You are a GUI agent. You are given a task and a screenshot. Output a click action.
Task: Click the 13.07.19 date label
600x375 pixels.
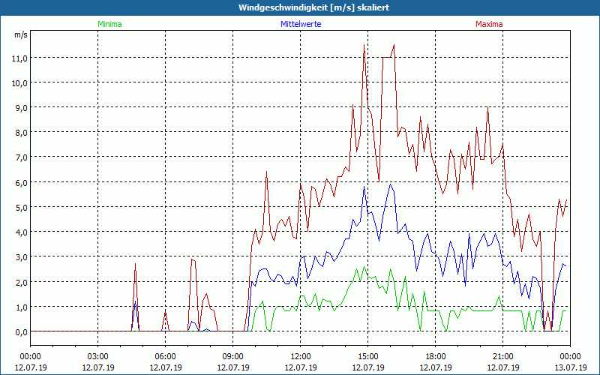point(570,367)
